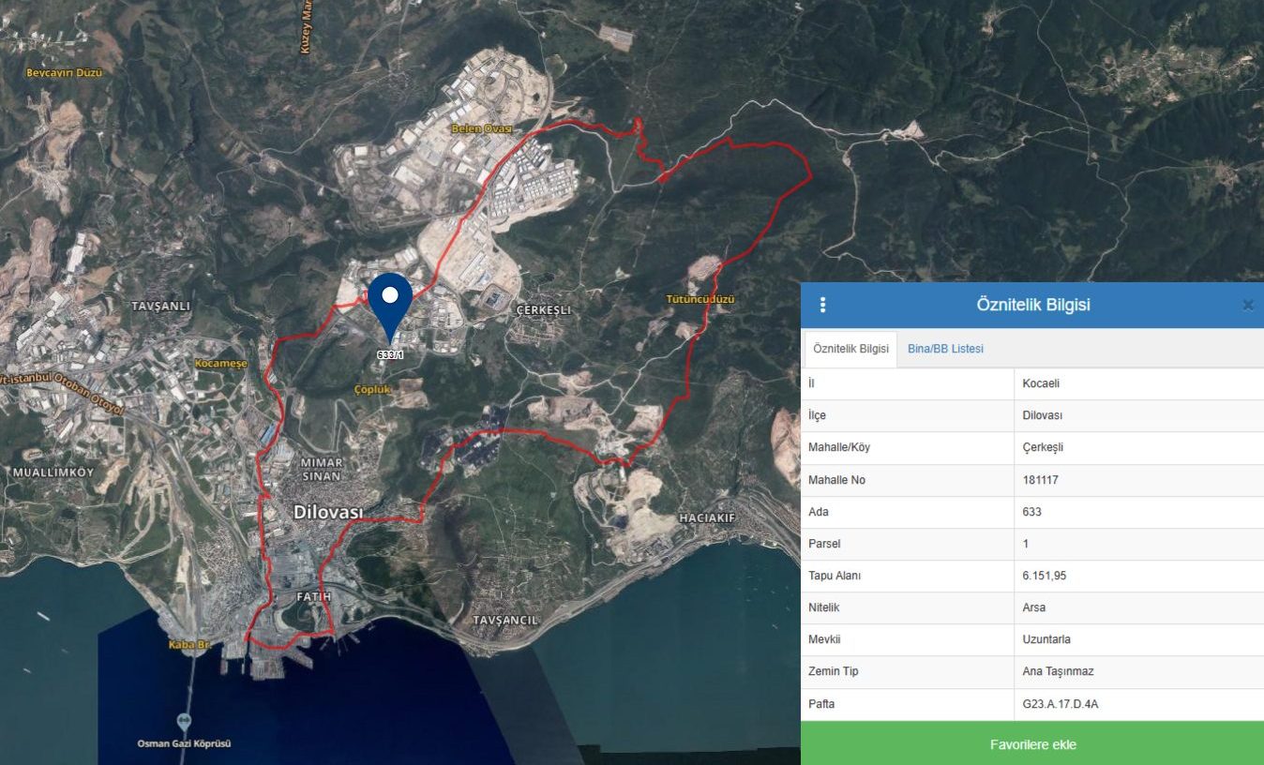1264x765 pixels.
Task: Click the Osman Gazi Köprüsü landmark icon
Action: (184, 722)
